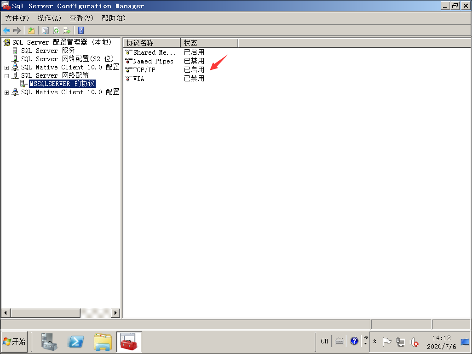
Task: Click the 已禁用 status of Named Pipes
Action: [194, 61]
